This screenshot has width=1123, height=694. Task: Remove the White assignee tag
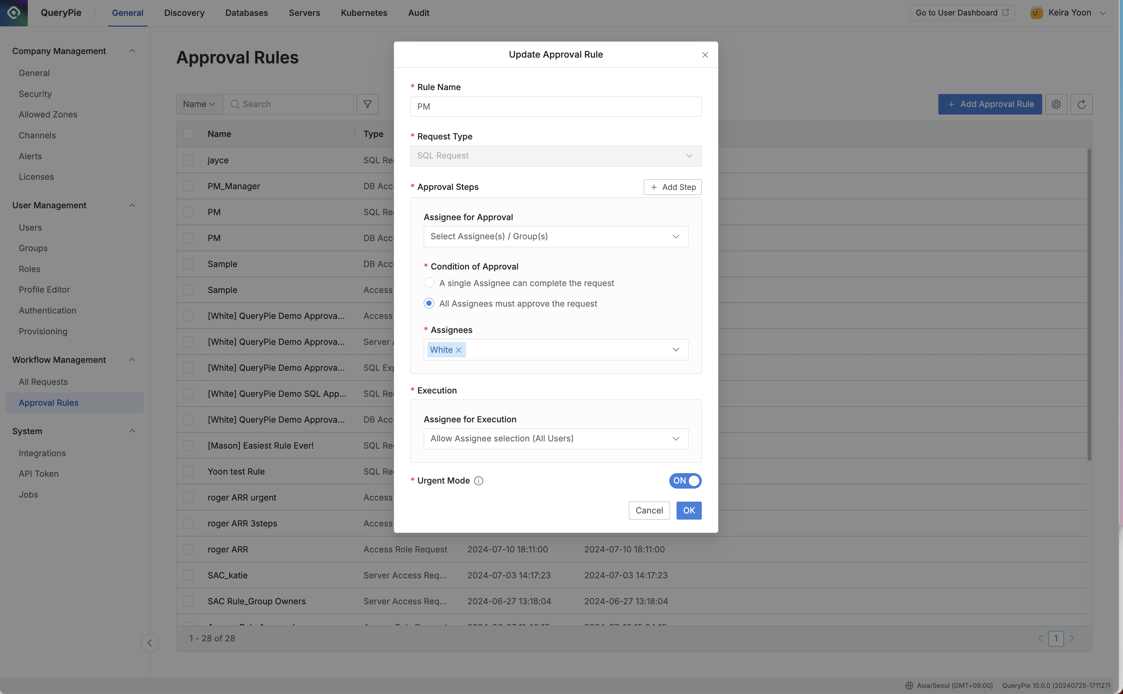458,350
